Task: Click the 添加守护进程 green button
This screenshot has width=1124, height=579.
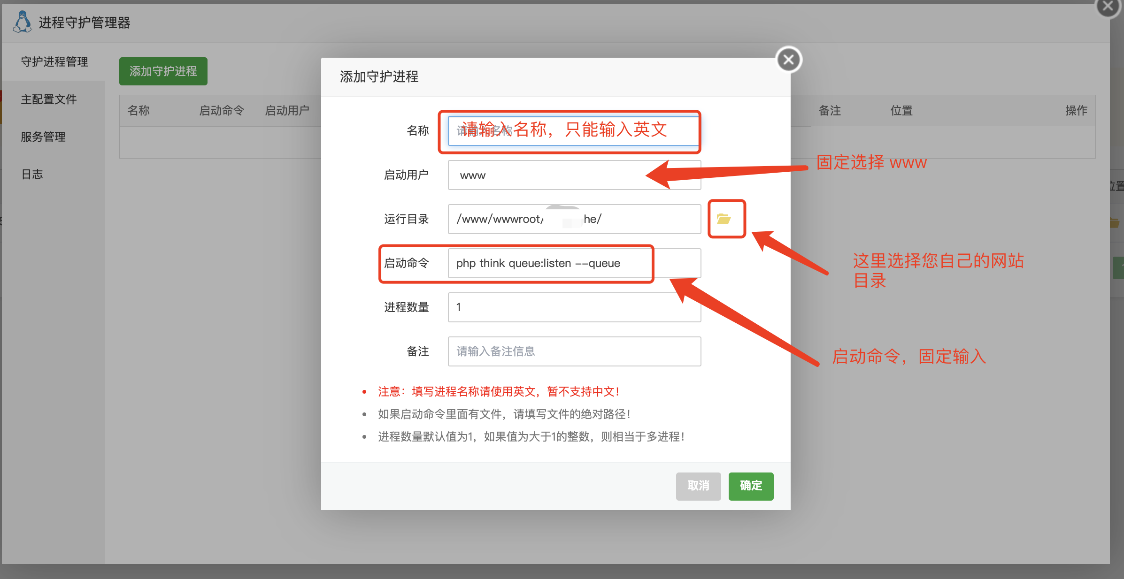Action: click(163, 71)
